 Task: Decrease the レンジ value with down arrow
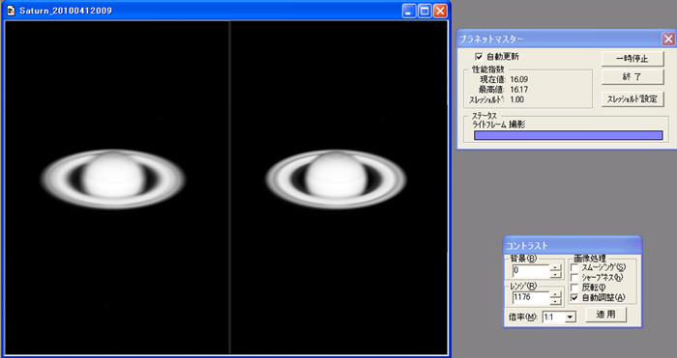coord(556,300)
